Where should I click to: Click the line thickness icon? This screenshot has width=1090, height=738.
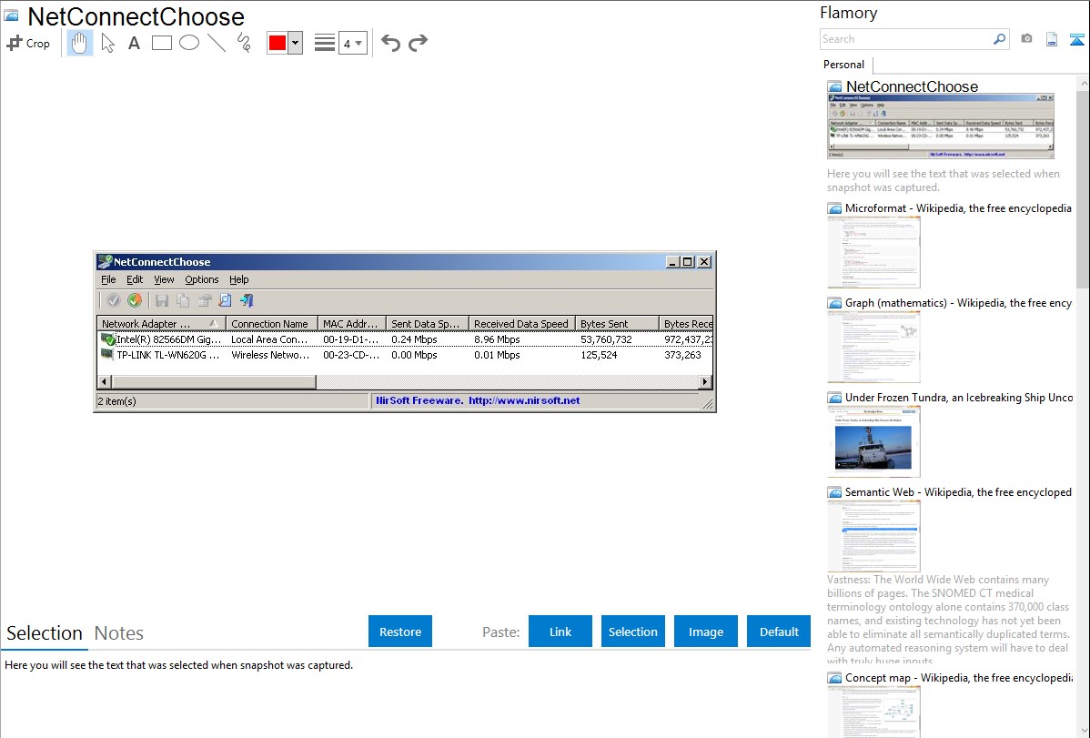coord(325,43)
